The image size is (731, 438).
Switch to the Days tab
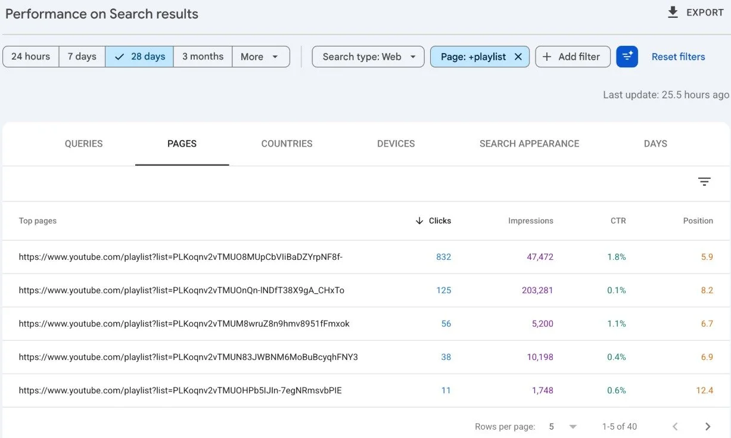tap(655, 144)
